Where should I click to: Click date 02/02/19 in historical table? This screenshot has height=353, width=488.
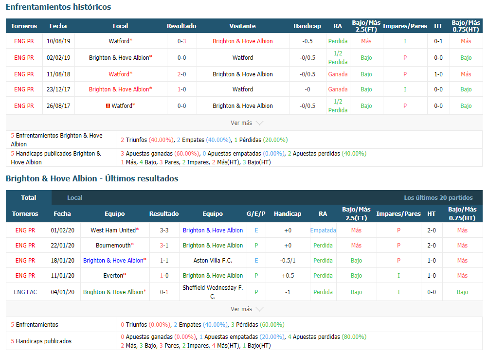tap(58, 57)
